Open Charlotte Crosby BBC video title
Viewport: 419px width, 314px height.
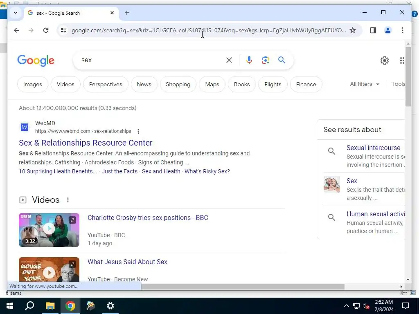coord(148,218)
